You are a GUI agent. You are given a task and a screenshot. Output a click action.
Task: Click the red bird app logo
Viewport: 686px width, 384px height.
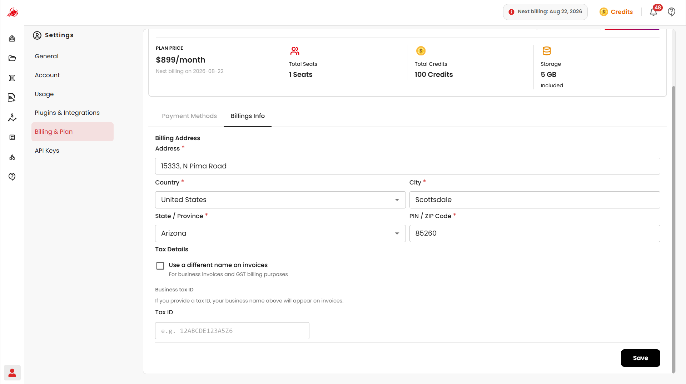coord(12,13)
